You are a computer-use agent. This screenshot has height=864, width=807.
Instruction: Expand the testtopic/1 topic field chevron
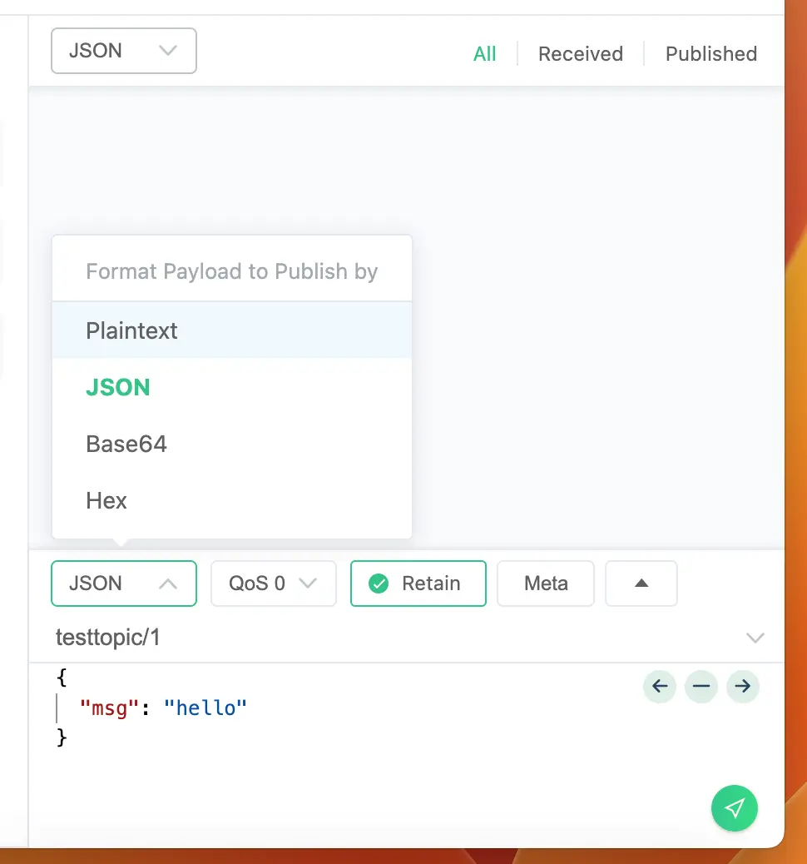(755, 638)
